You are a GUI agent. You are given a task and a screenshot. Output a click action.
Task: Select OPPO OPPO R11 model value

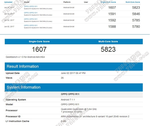(x=70, y=104)
